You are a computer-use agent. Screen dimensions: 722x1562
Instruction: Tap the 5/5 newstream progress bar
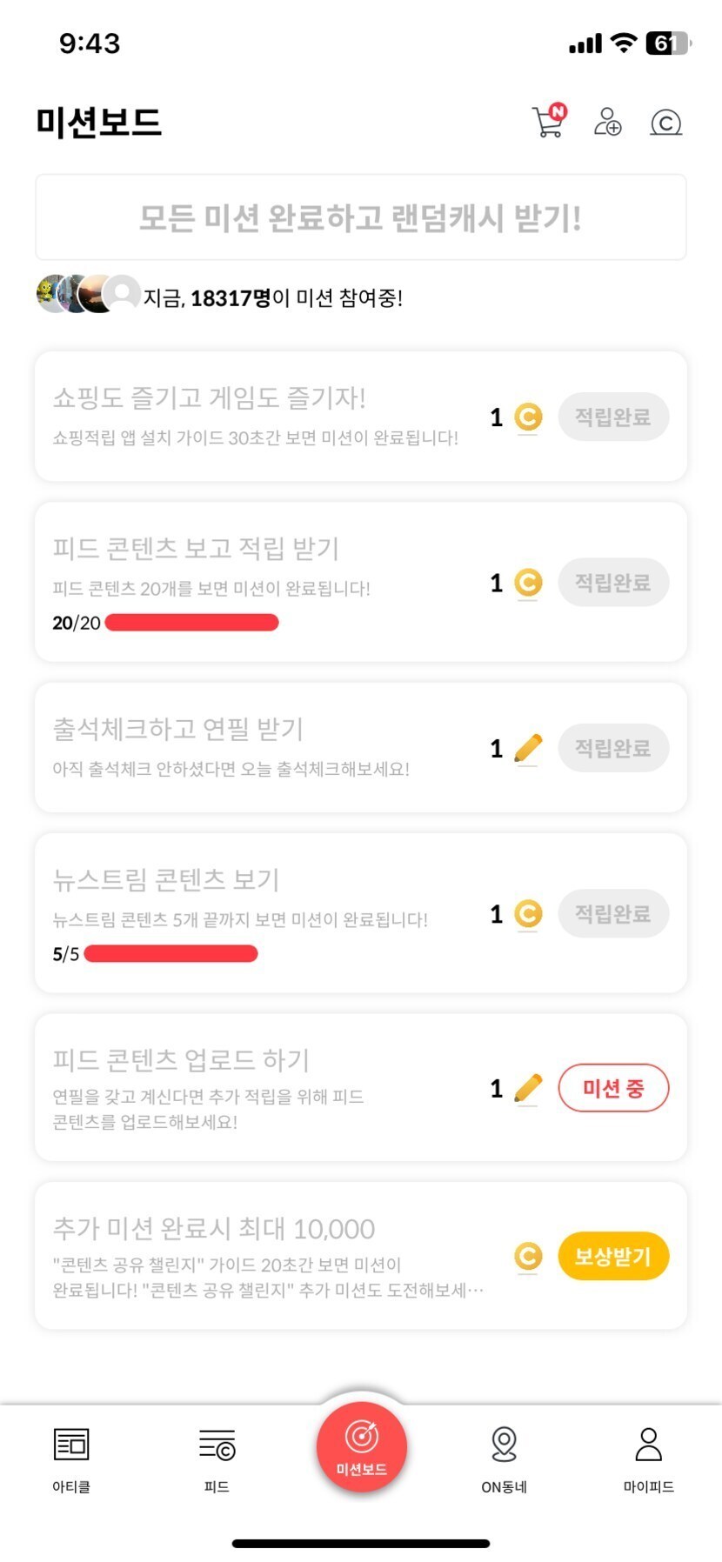point(170,954)
